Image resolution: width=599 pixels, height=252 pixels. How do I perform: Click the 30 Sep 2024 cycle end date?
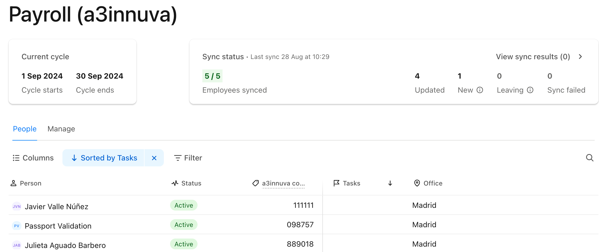pos(100,76)
